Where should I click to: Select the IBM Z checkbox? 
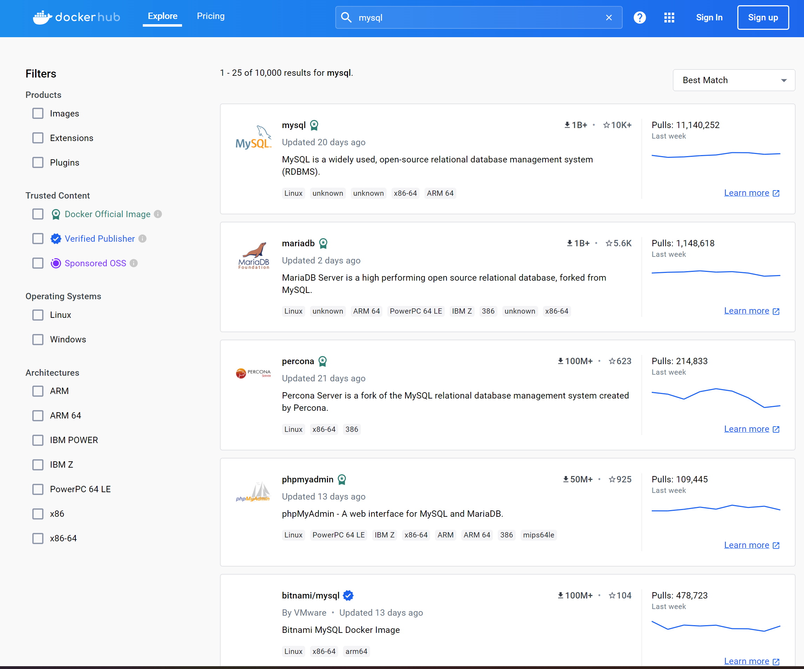[x=38, y=464]
